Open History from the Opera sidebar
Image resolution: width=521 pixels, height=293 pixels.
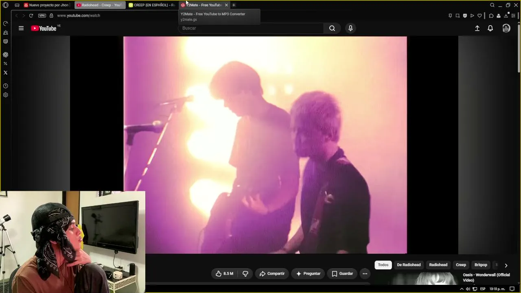tap(6, 86)
